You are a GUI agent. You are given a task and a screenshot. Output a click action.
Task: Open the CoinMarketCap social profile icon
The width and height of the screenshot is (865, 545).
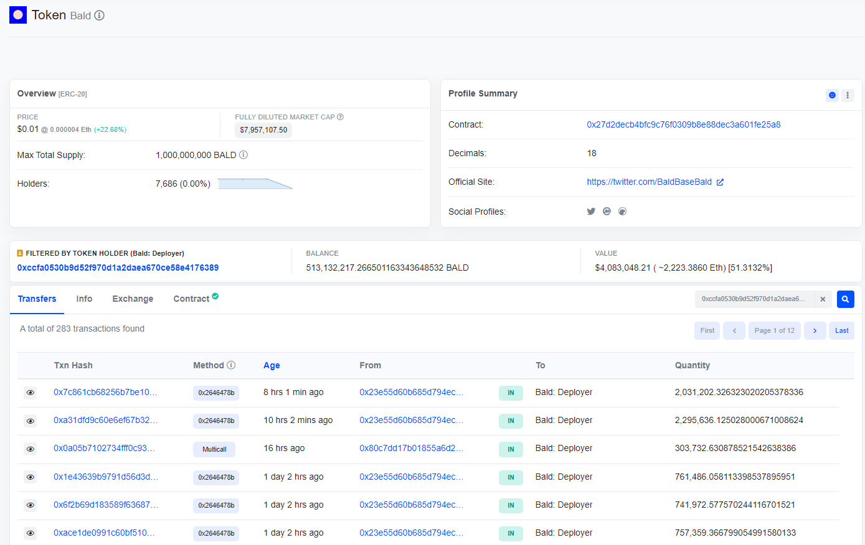pyautogui.click(x=607, y=212)
